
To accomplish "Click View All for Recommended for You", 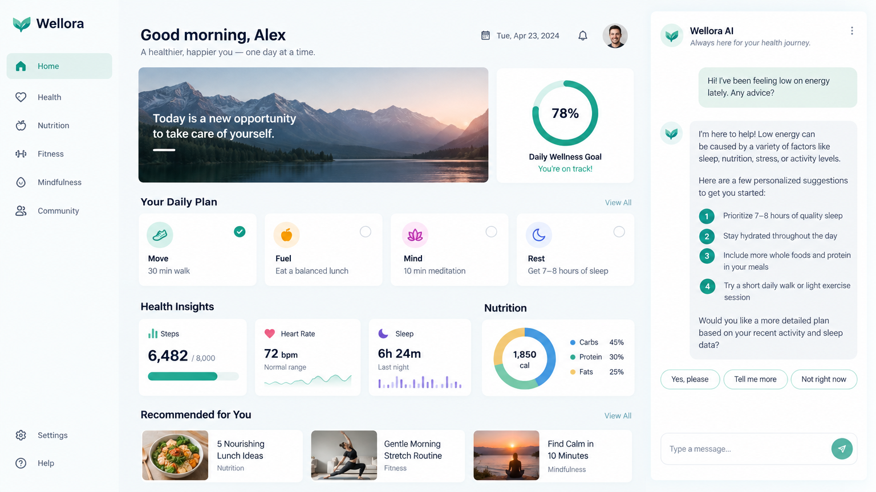I will (x=618, y=416).
